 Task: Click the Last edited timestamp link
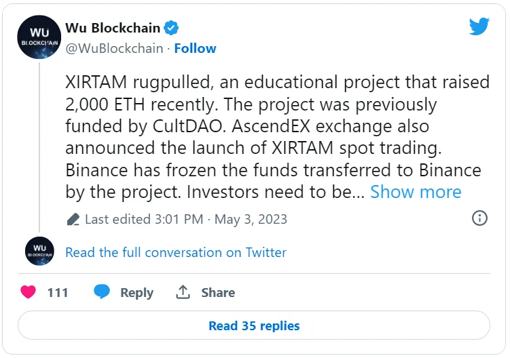(186, 219)
